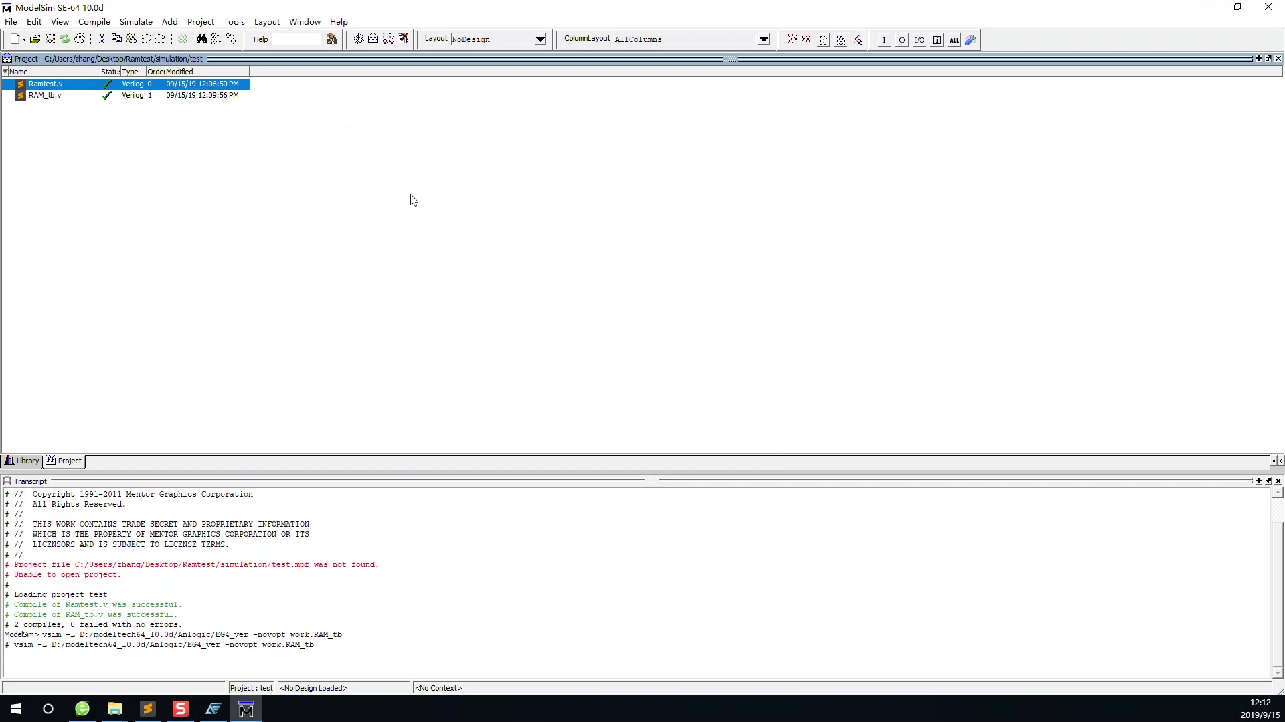The height and width of the screenshot is (722, 1285).
Task: Click the Collapse All tree icon
Action: tap(216, 39)
